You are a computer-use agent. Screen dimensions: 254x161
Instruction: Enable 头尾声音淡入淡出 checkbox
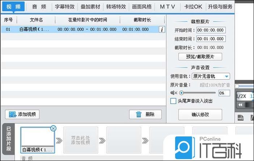click(173, 101)
